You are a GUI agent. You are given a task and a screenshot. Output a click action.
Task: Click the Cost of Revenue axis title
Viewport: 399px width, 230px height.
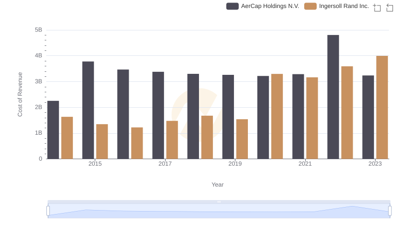pos(20,94)
